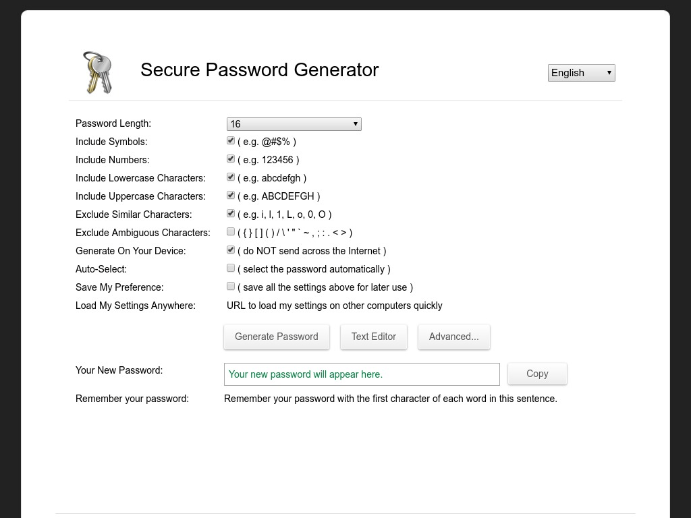The image size is (691, 518).
Task: Click the remember-your-password hint sentence
Action: tap(391, 399)
